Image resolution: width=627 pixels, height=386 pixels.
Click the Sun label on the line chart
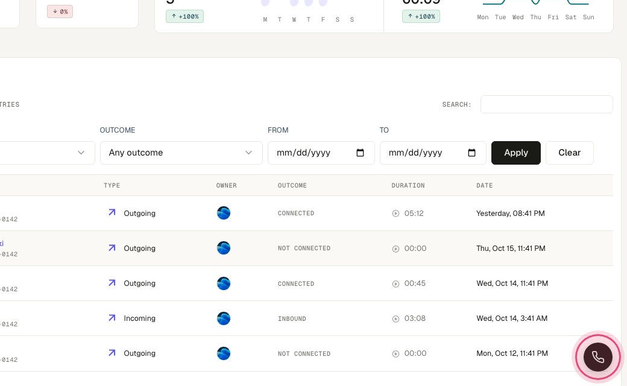click(588, 17)
